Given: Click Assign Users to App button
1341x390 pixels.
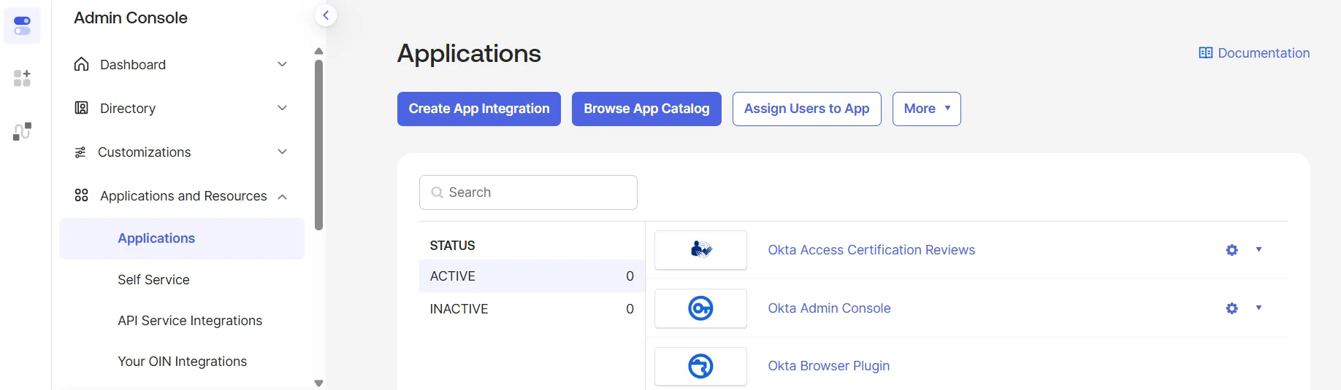Looking at the screenshot, I should (x=807, y=109).
